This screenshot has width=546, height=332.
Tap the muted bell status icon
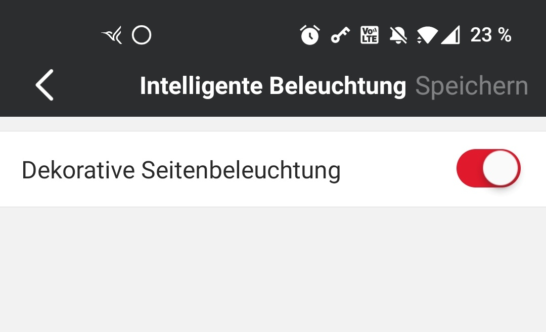[x=398, y=35]
